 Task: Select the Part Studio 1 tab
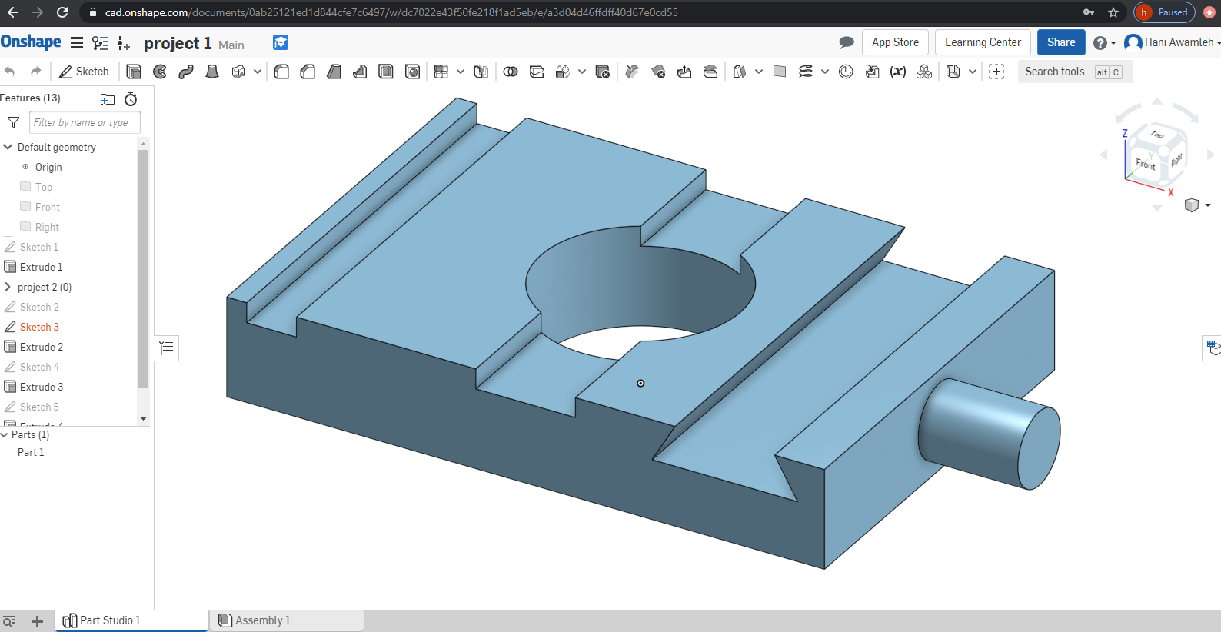click(110, 620)
